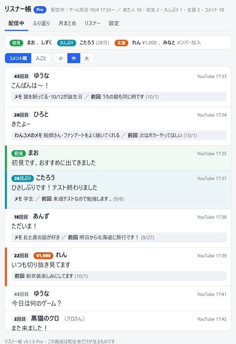Viewport: 236px width, 344px height.
Task: Click the teal 久しぶり badge in summary bar
Action: pyautogui.click(x=66, y=43)
